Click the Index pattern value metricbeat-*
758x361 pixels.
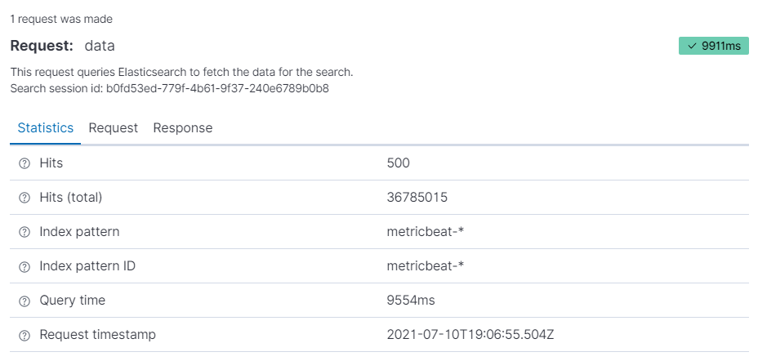point(426,232)
